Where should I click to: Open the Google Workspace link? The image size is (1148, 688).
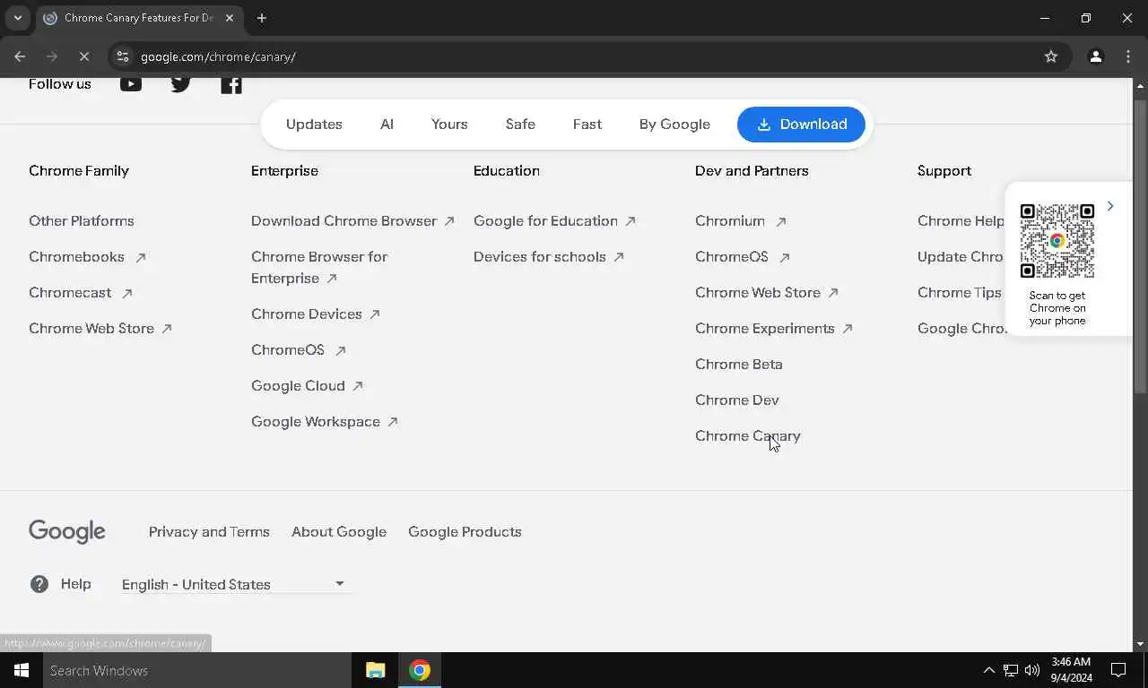click(x=324, y=422)
